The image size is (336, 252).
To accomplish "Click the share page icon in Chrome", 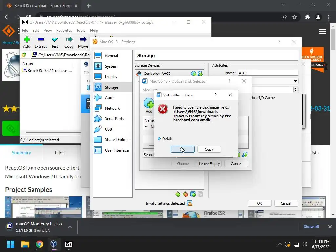I will click(284, 17).
